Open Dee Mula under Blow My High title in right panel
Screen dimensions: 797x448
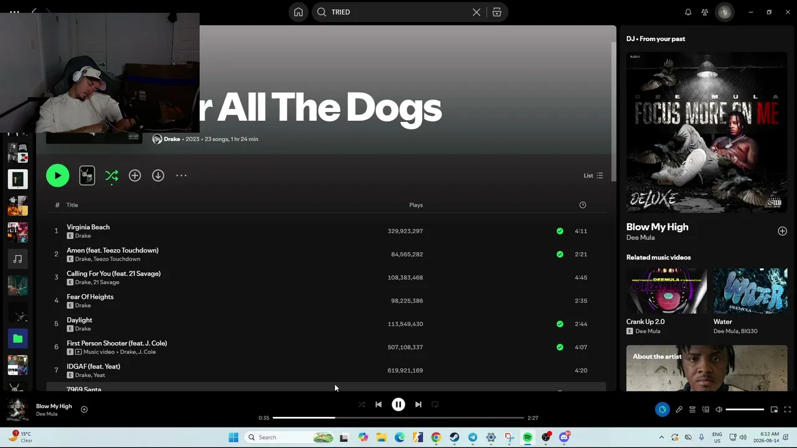click(x=640, y=238)
